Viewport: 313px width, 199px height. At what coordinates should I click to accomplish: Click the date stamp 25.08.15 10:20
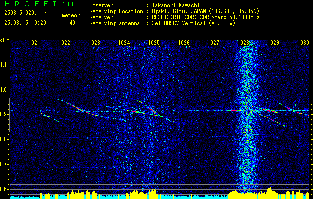click(x=25, y=23)
